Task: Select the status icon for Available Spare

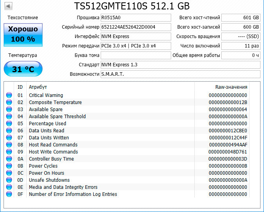Action: tap(9, 110)
